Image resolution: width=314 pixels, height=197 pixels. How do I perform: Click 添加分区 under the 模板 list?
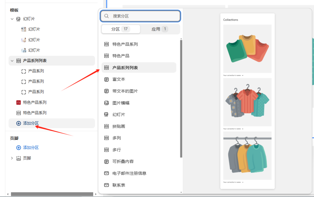[x=31, y=123]
